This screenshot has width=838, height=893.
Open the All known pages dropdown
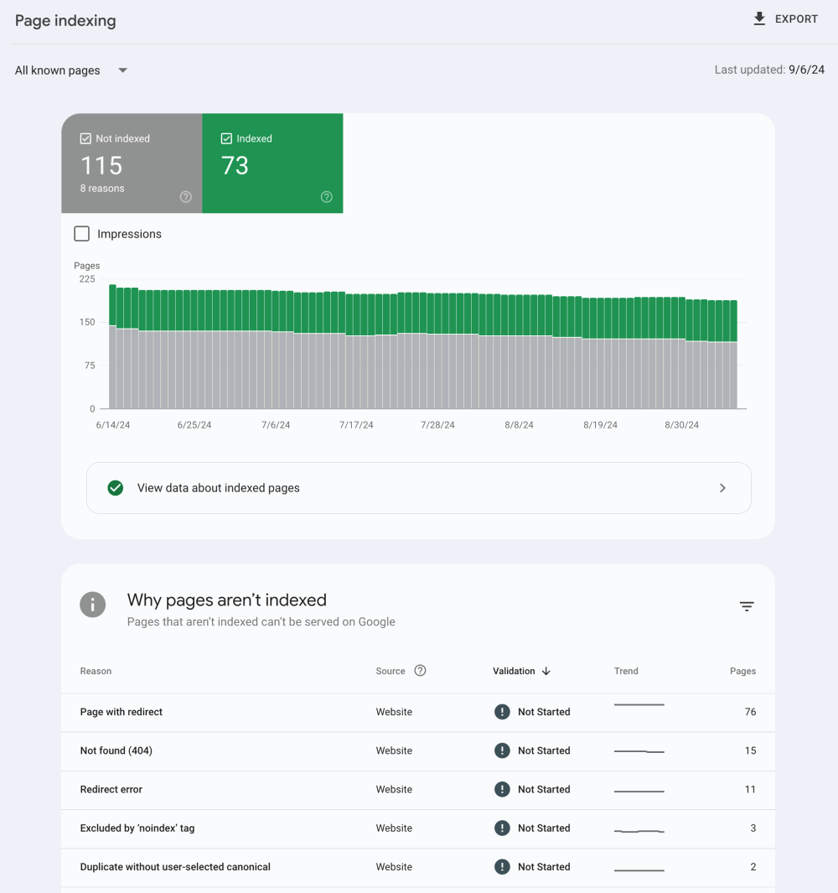[70, 70]
